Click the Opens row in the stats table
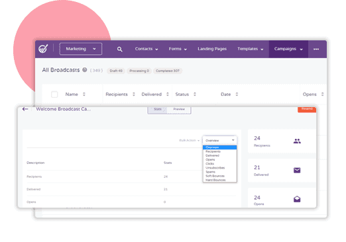The height and width of the screenshot is (242, 346). point(131,202)
